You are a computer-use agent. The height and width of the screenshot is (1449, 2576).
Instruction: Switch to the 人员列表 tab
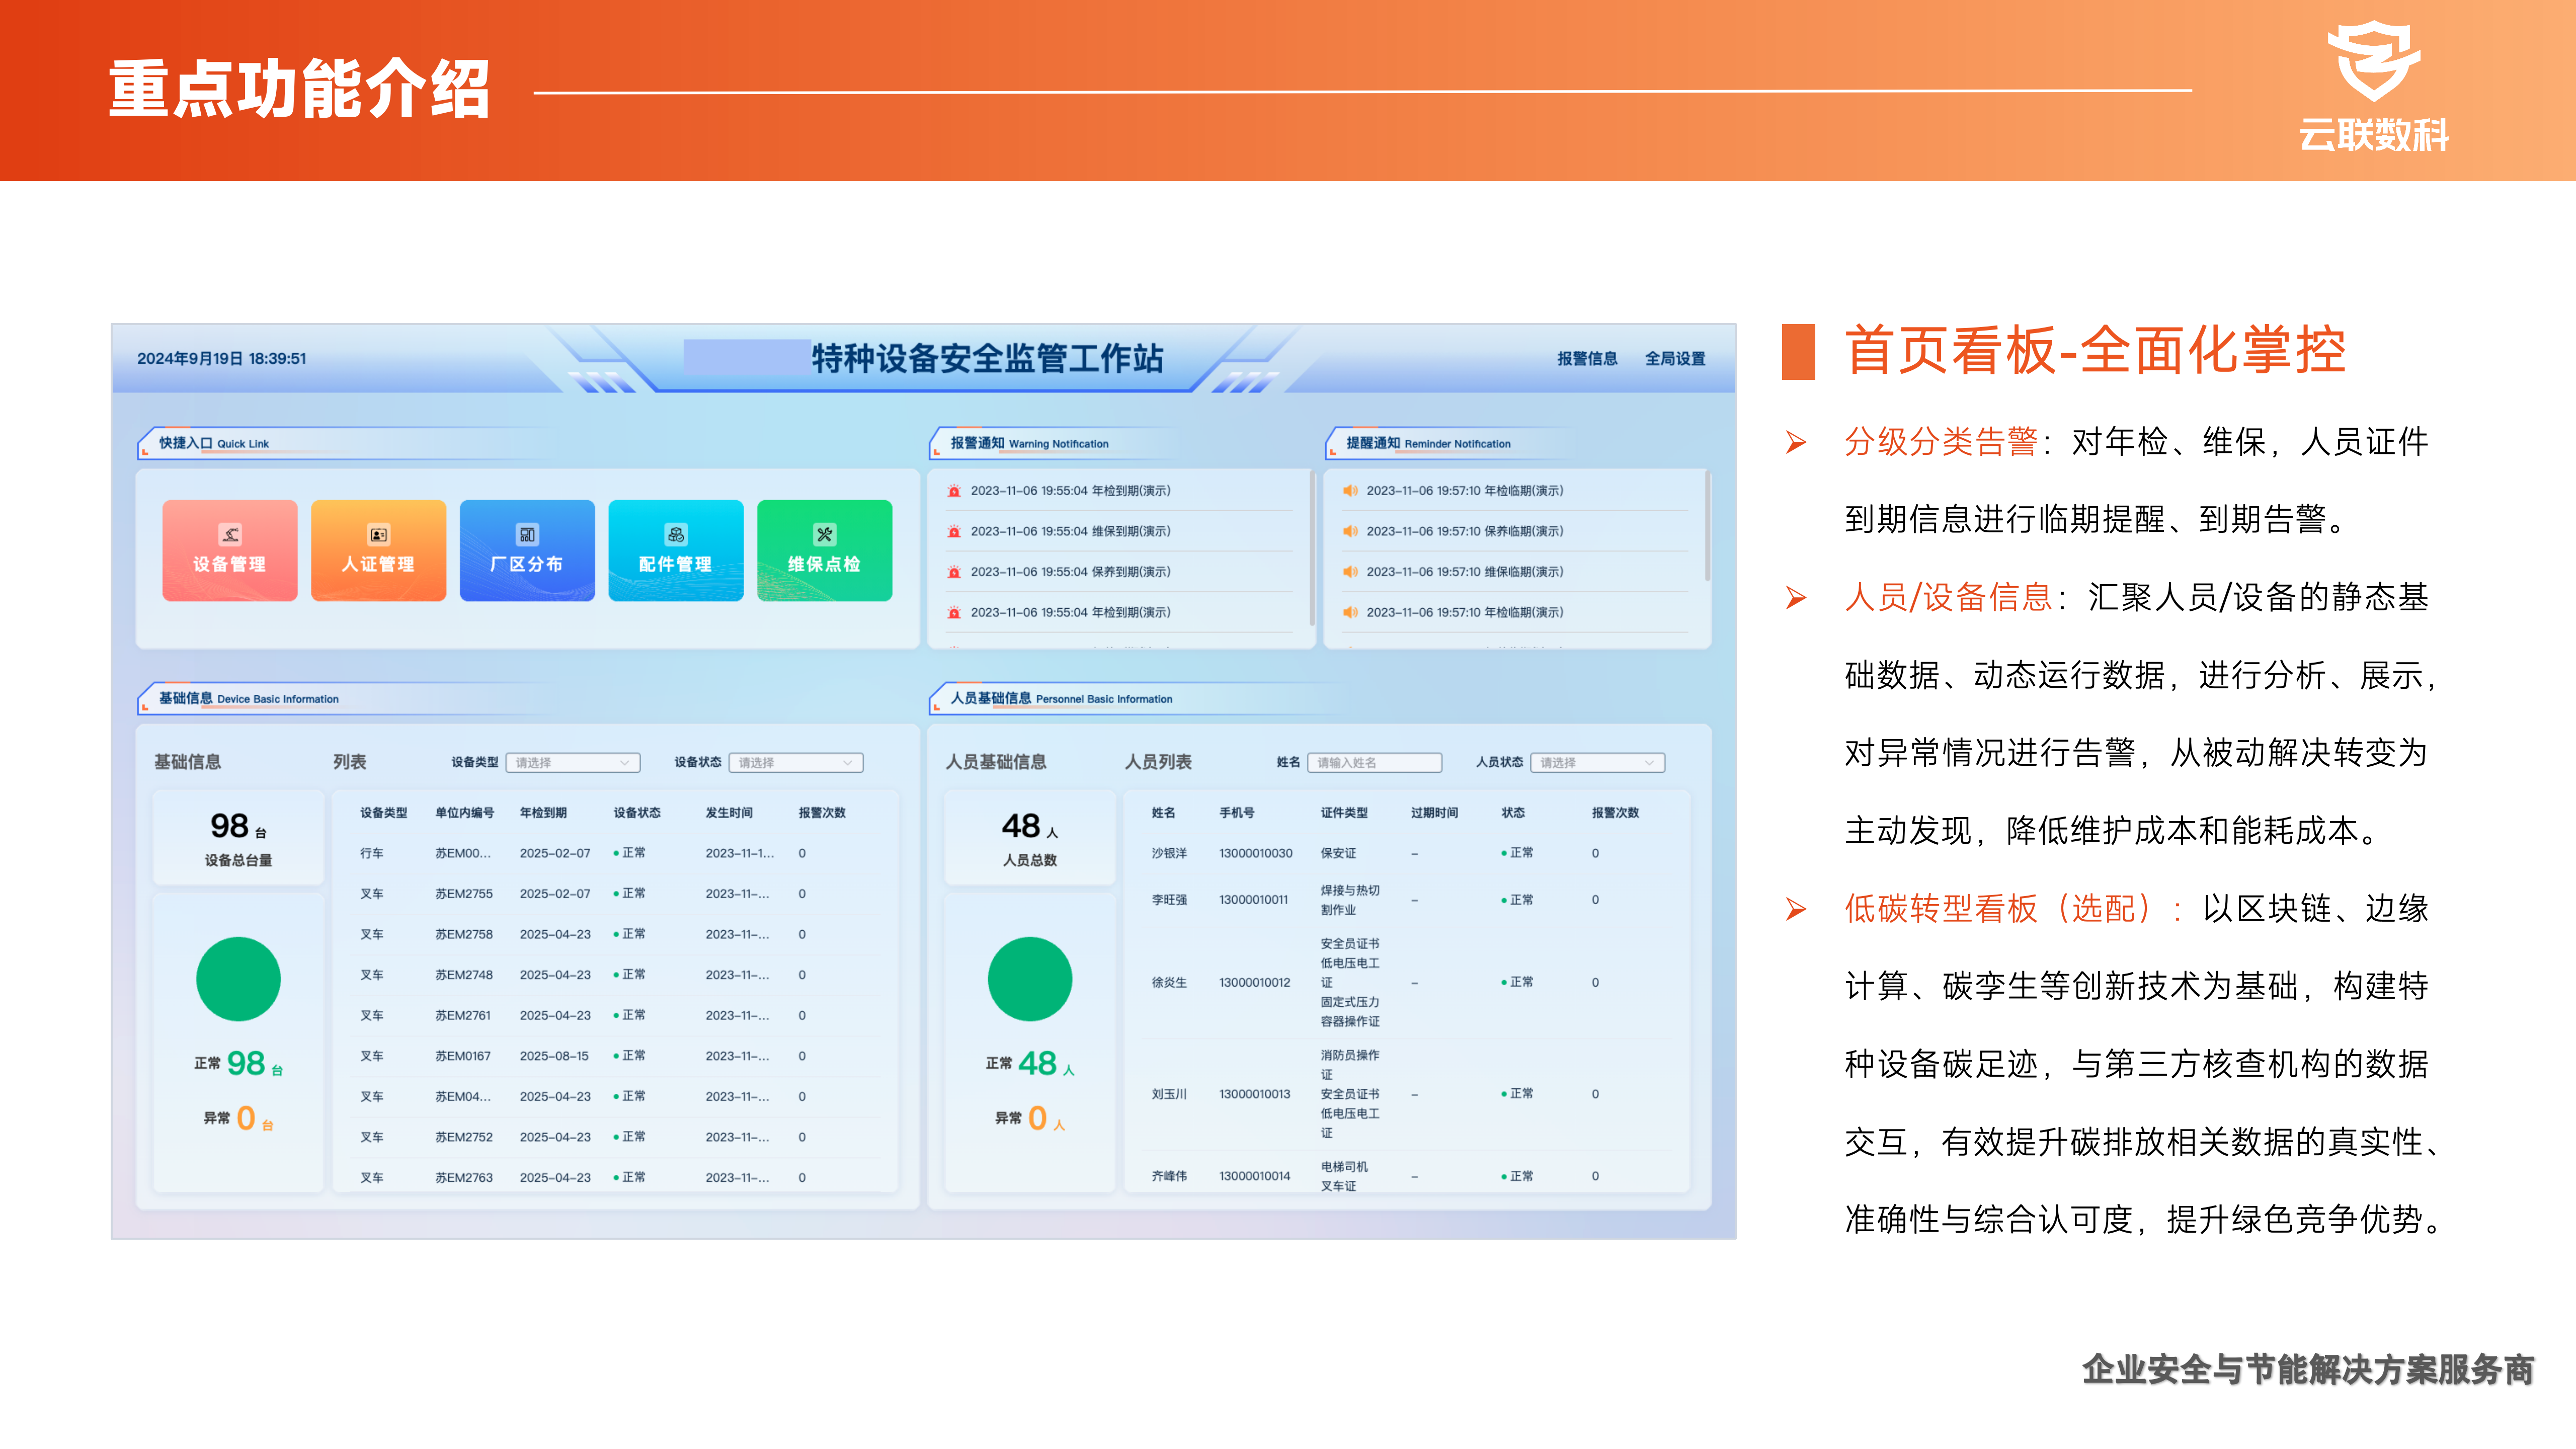1158,762
